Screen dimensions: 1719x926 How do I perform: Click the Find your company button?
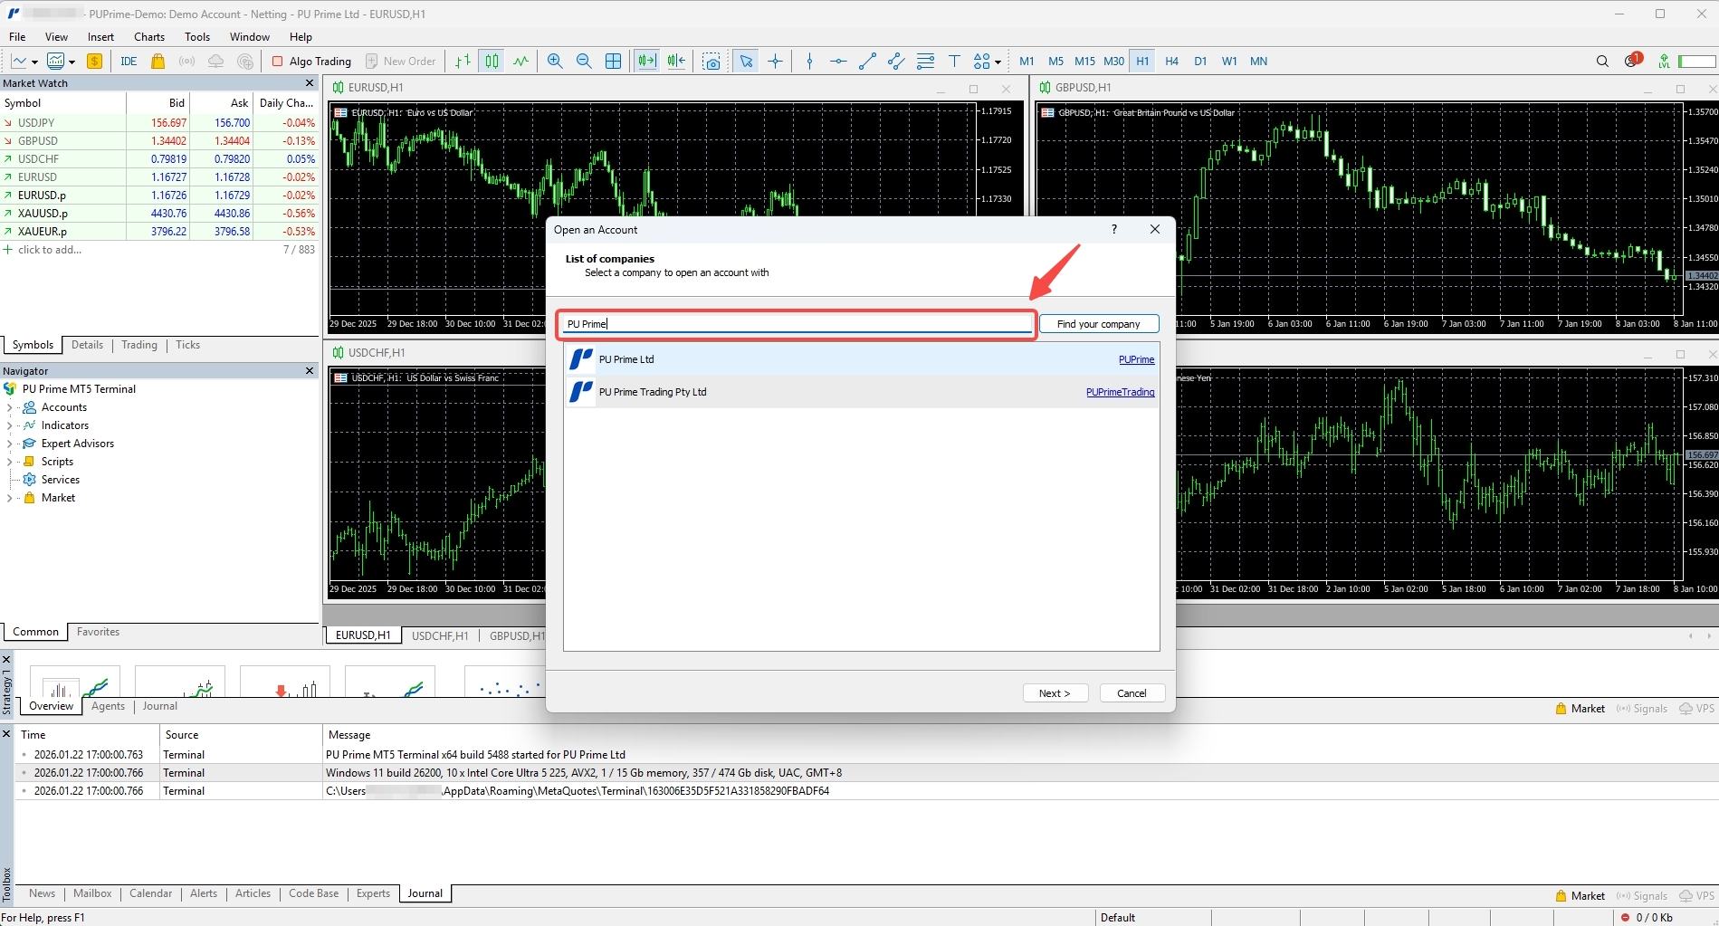[1098, 323]
